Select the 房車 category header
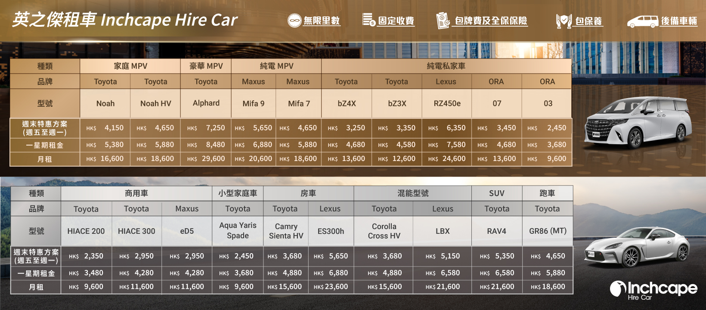 pyautogui.click(x=308, y=193)
